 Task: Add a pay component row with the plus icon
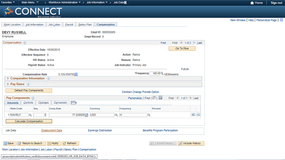click(193, 115)
